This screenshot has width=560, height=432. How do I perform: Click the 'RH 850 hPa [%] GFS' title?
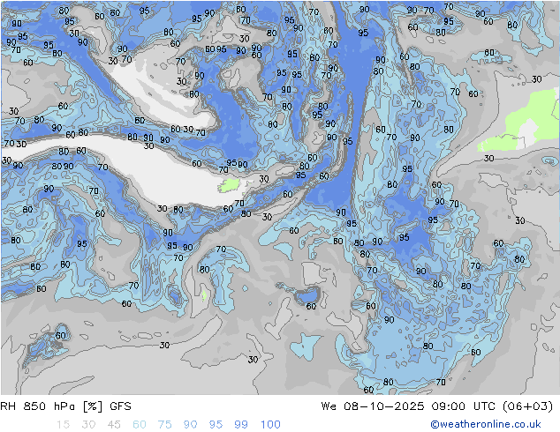pos(65,406)
